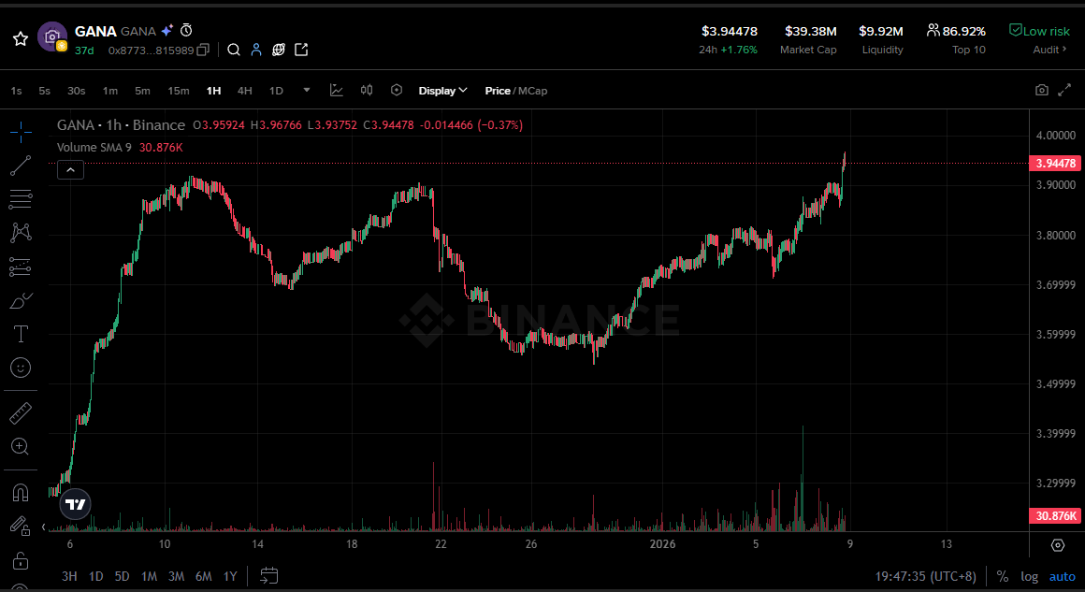Add GANA to favorites with the star icon
The width and height of the screenshot is (1085, 592).
tap(20, 38)
